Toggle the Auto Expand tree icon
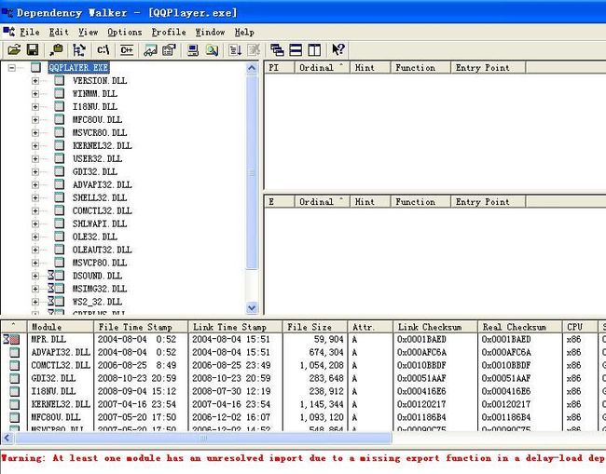 tap(79, 49)
